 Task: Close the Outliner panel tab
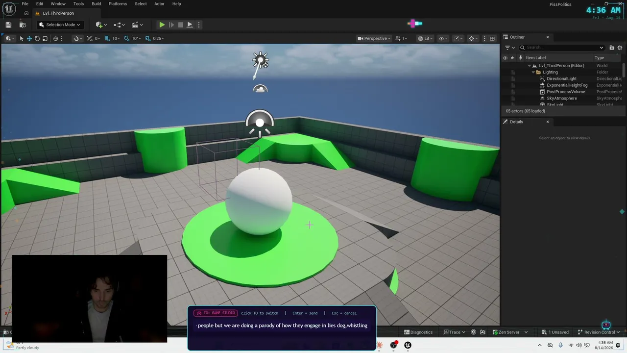548,37
